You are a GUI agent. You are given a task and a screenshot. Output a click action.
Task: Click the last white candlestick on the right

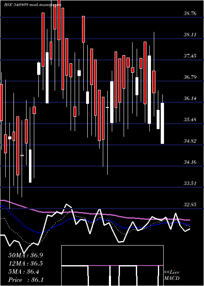162,123
